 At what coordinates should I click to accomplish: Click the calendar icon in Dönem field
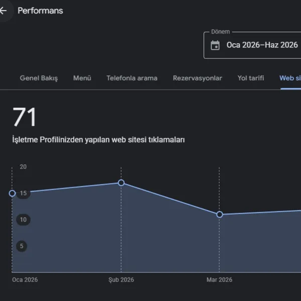pyautogui.click(x=215, y=45)
